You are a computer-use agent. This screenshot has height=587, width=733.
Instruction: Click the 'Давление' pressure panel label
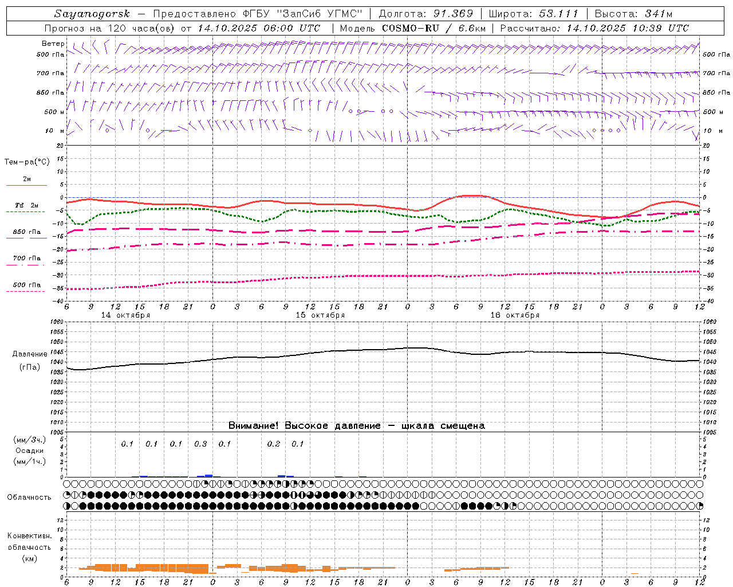point(30,354)
